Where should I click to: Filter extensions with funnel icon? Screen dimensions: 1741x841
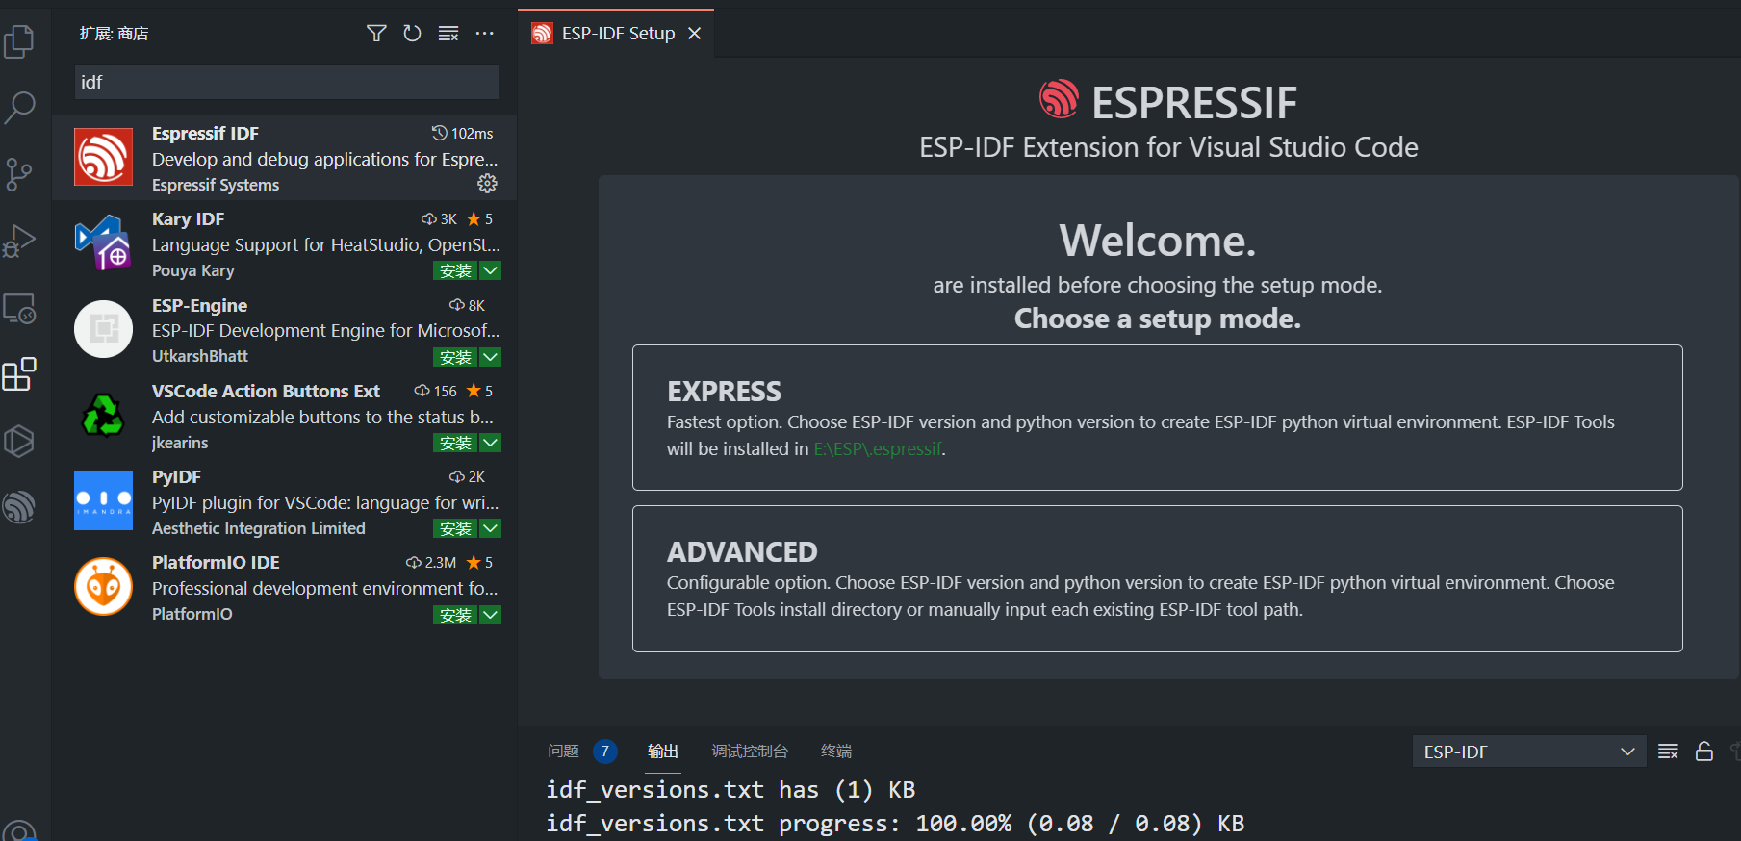click(x=376, y=34)
